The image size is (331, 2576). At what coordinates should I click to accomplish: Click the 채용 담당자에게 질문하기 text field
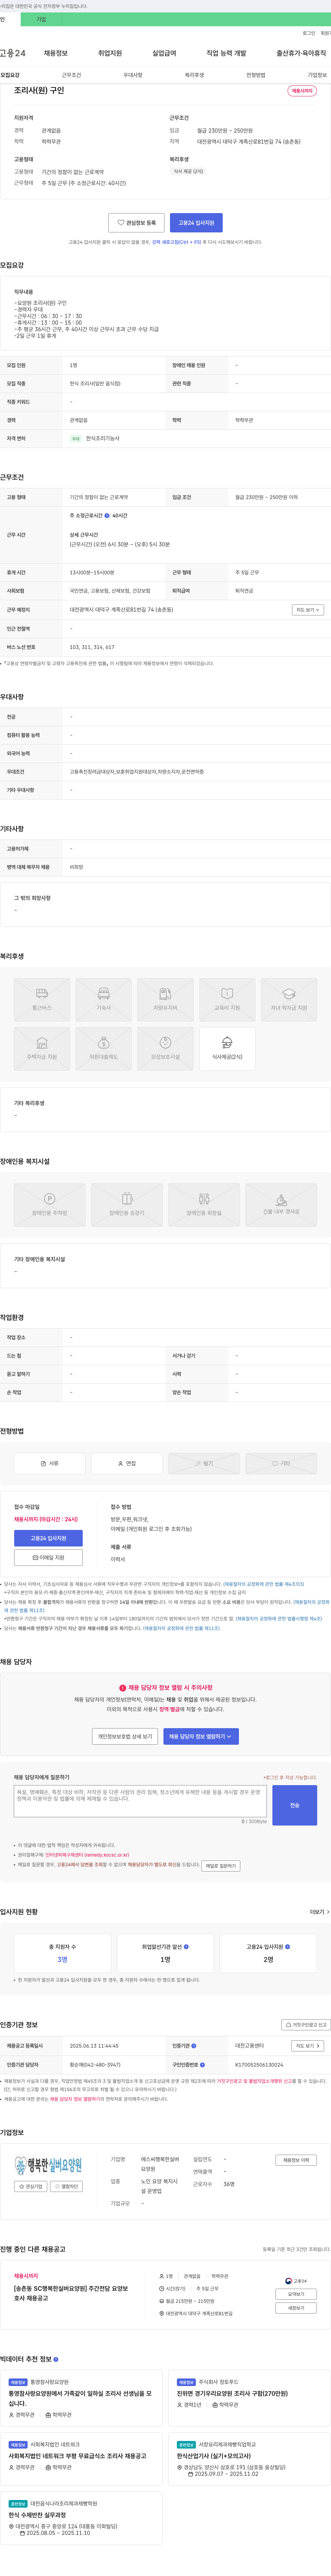point(141,1801)
